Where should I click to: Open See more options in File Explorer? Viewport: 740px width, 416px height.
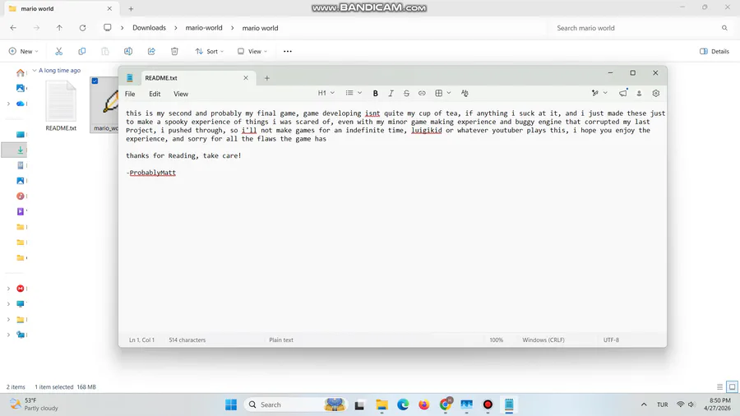coord(288,52)
